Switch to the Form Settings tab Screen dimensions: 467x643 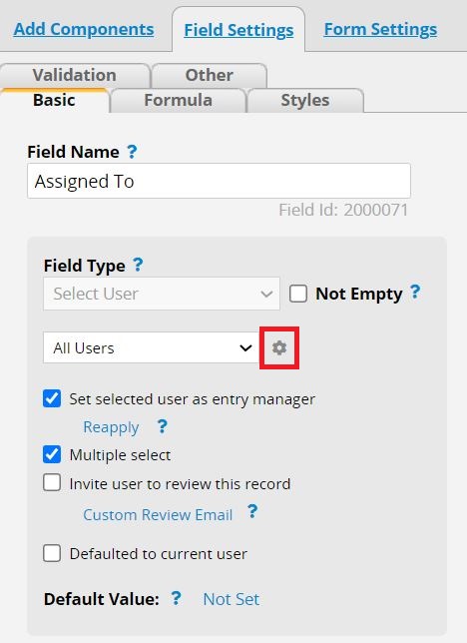click(x=380, y=30)
